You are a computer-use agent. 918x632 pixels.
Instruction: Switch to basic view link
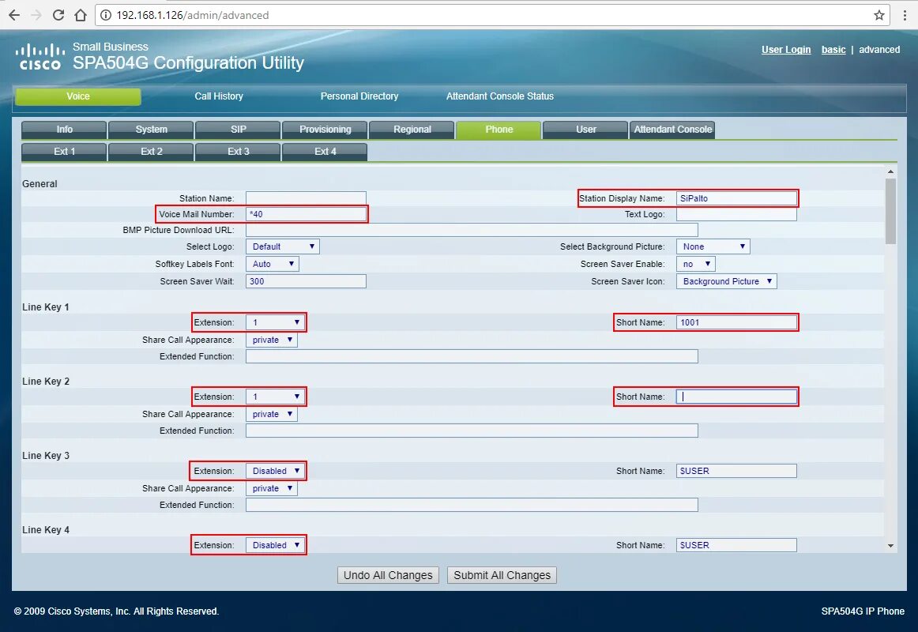pyautogui.click(x=833, y=50)
